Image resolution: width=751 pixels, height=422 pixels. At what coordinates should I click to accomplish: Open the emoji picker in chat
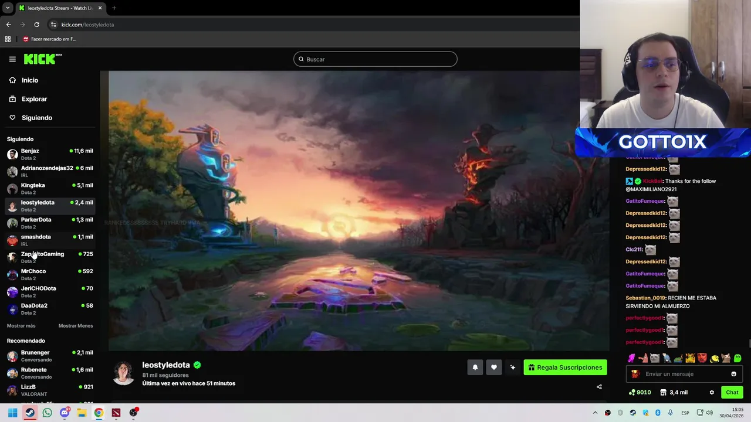pos(733,374)
